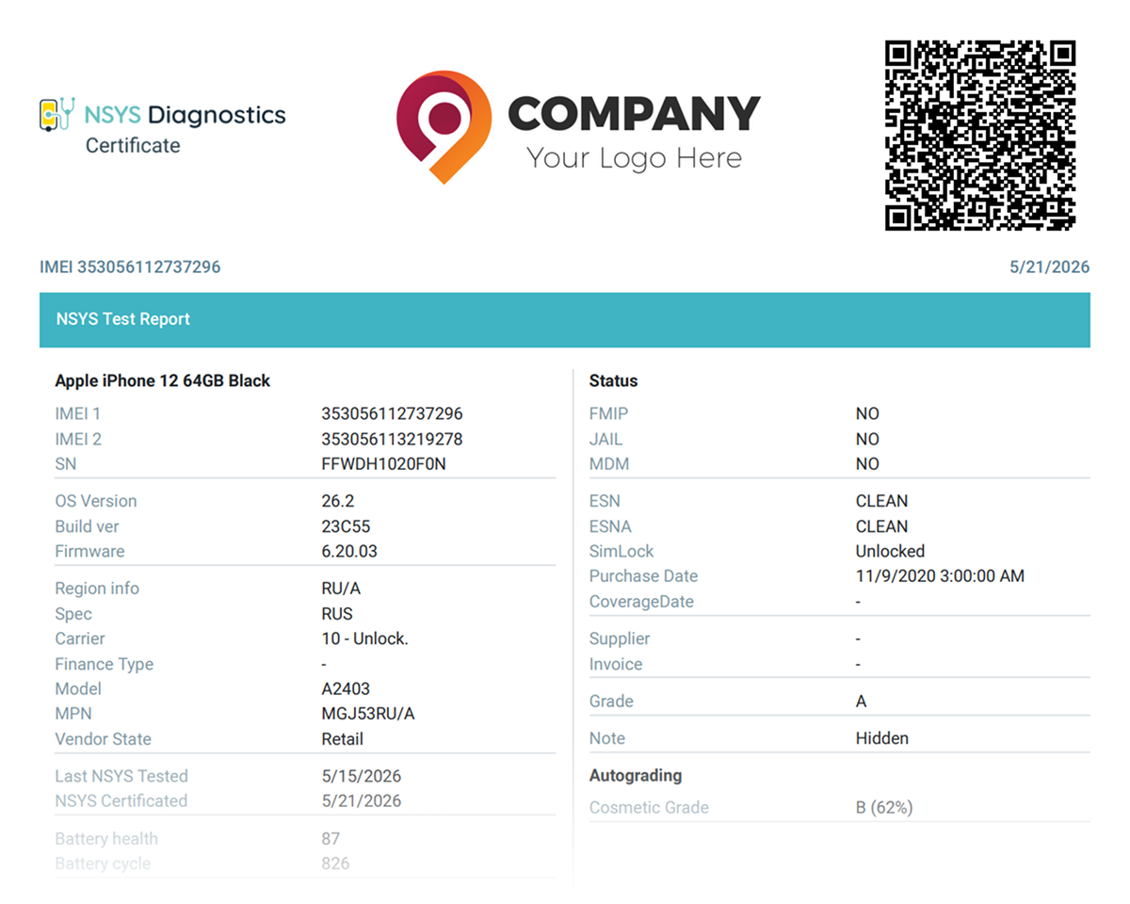Screen dimensions: 1130x904
Task: Click the OS Version value 26.2
Action: tap(338, 501)
